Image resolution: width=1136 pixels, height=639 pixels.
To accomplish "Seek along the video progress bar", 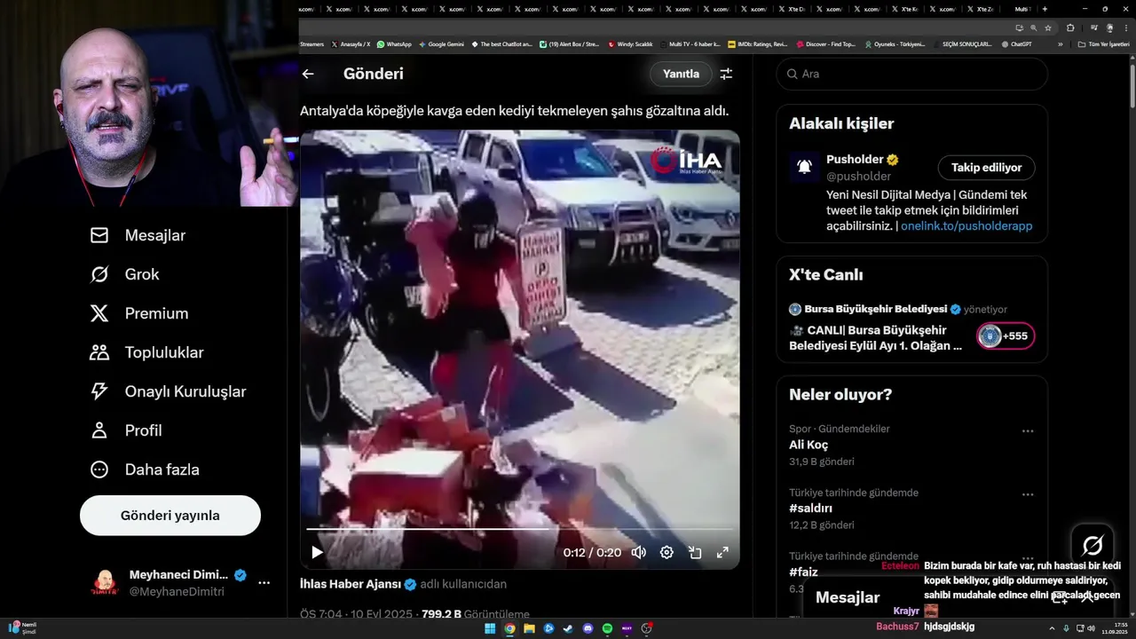I will (519, 529).
